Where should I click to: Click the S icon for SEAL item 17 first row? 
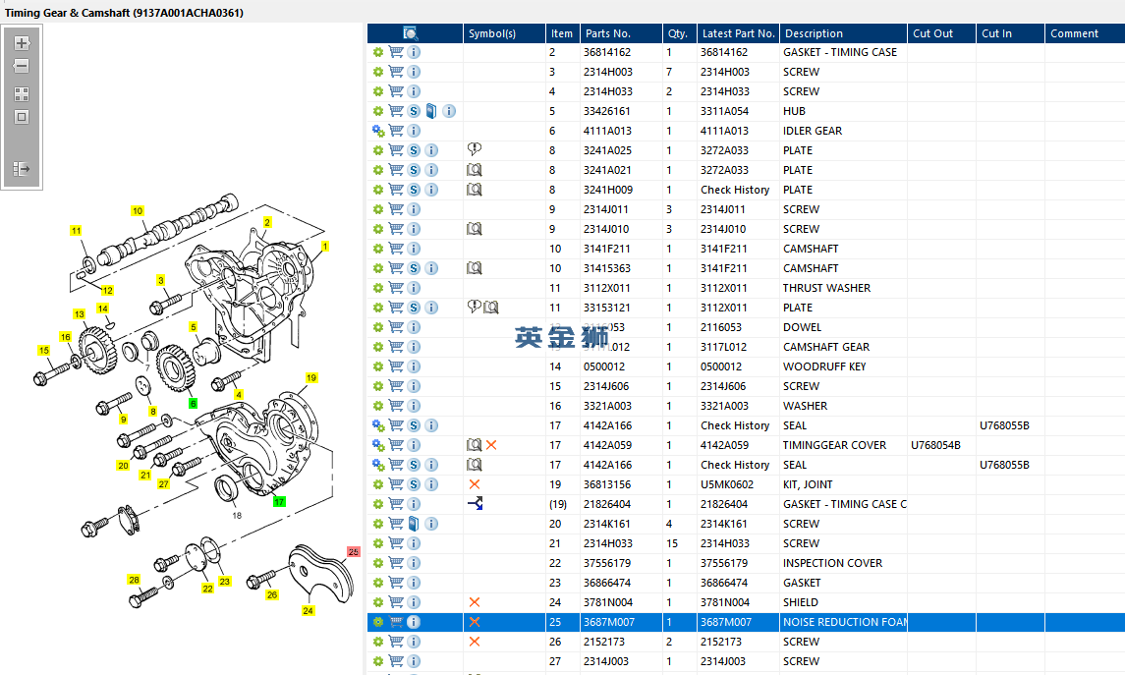[414, 425]
